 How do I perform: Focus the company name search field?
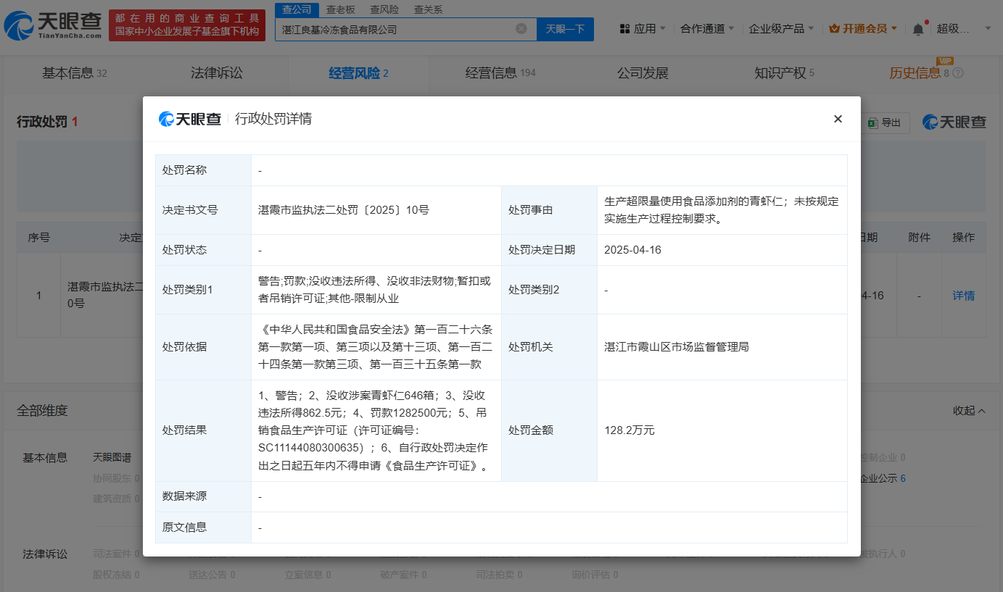[395, 30]
